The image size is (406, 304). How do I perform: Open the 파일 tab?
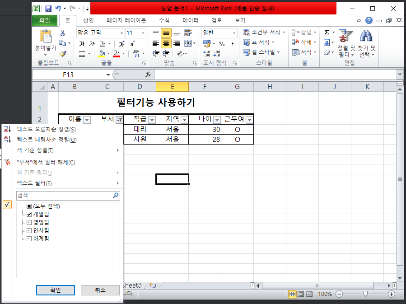[45, 20]
